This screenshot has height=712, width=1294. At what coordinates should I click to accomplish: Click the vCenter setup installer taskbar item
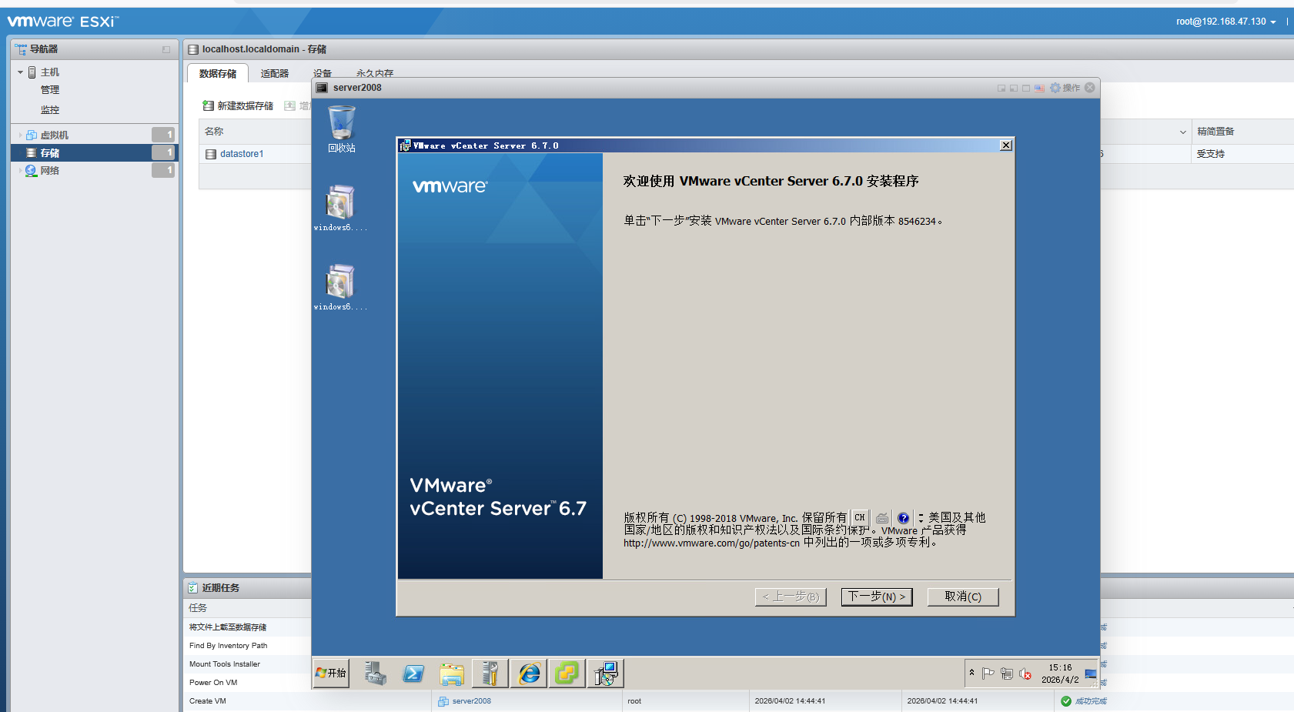coord(606,674)
